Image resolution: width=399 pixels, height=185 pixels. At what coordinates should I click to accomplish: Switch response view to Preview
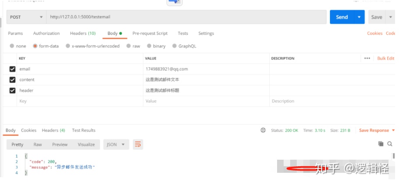(60, 144)
